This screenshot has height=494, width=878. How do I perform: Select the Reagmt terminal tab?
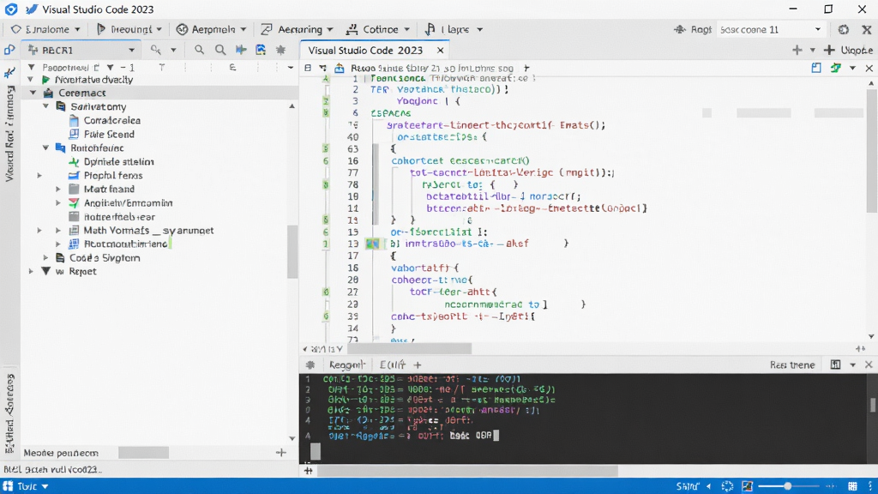click(347, 364)
